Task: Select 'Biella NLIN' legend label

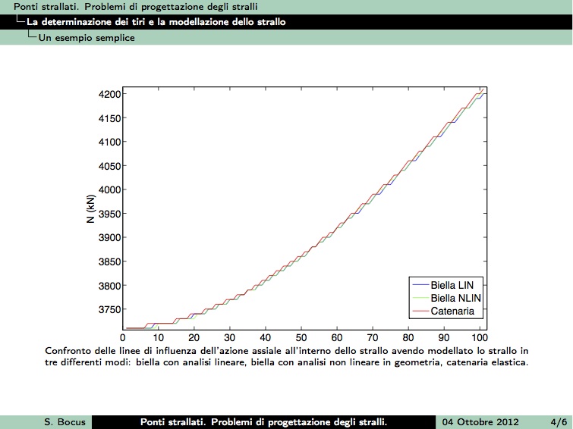Action: (x=456, y=298)
